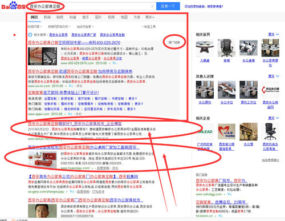The image size is (285, 221).
Task: Click the office chair thumbnail under 相关家具
Action: tap(226, 48)
